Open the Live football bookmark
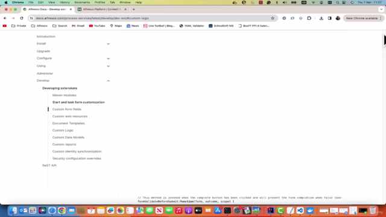The width and height of the screenshot is (386, 217). click(159, 26)
